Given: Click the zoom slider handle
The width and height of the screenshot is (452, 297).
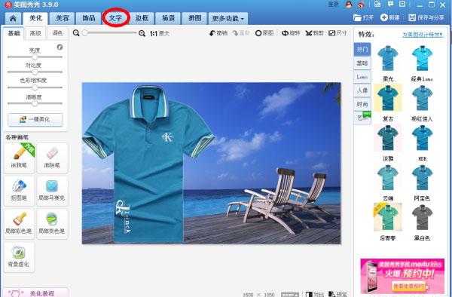Looking at the screenshot, I should coord(84,33).
